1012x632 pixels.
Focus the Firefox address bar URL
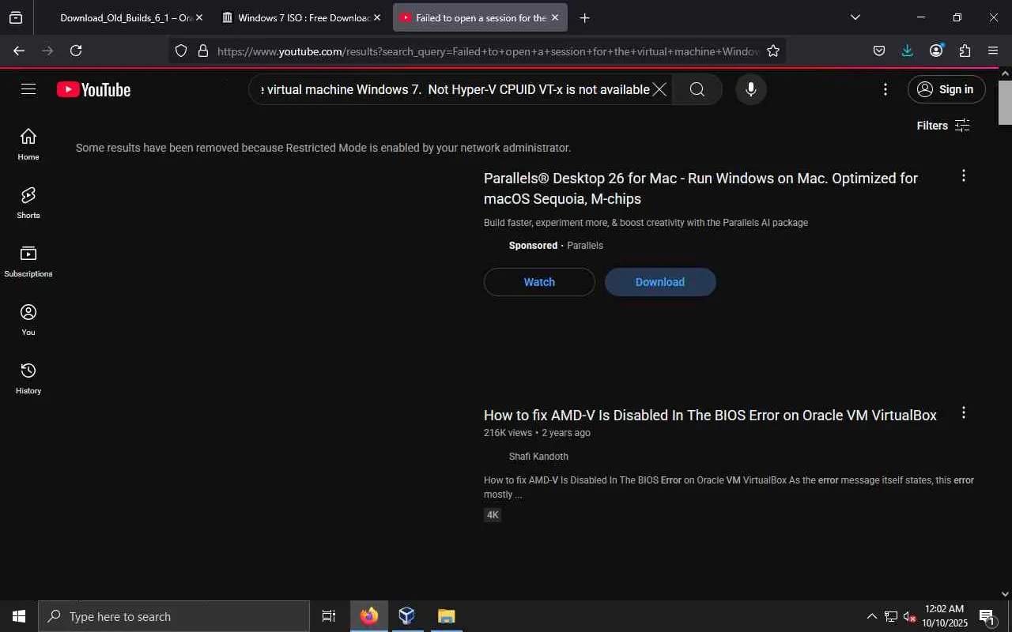coord(488,51)
